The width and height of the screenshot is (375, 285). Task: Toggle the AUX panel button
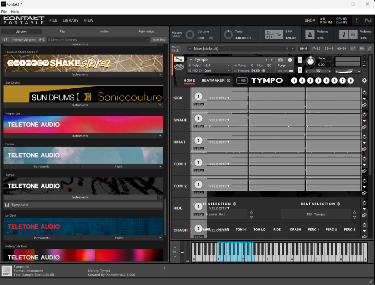pyautogui.click(x=361, y=48)
